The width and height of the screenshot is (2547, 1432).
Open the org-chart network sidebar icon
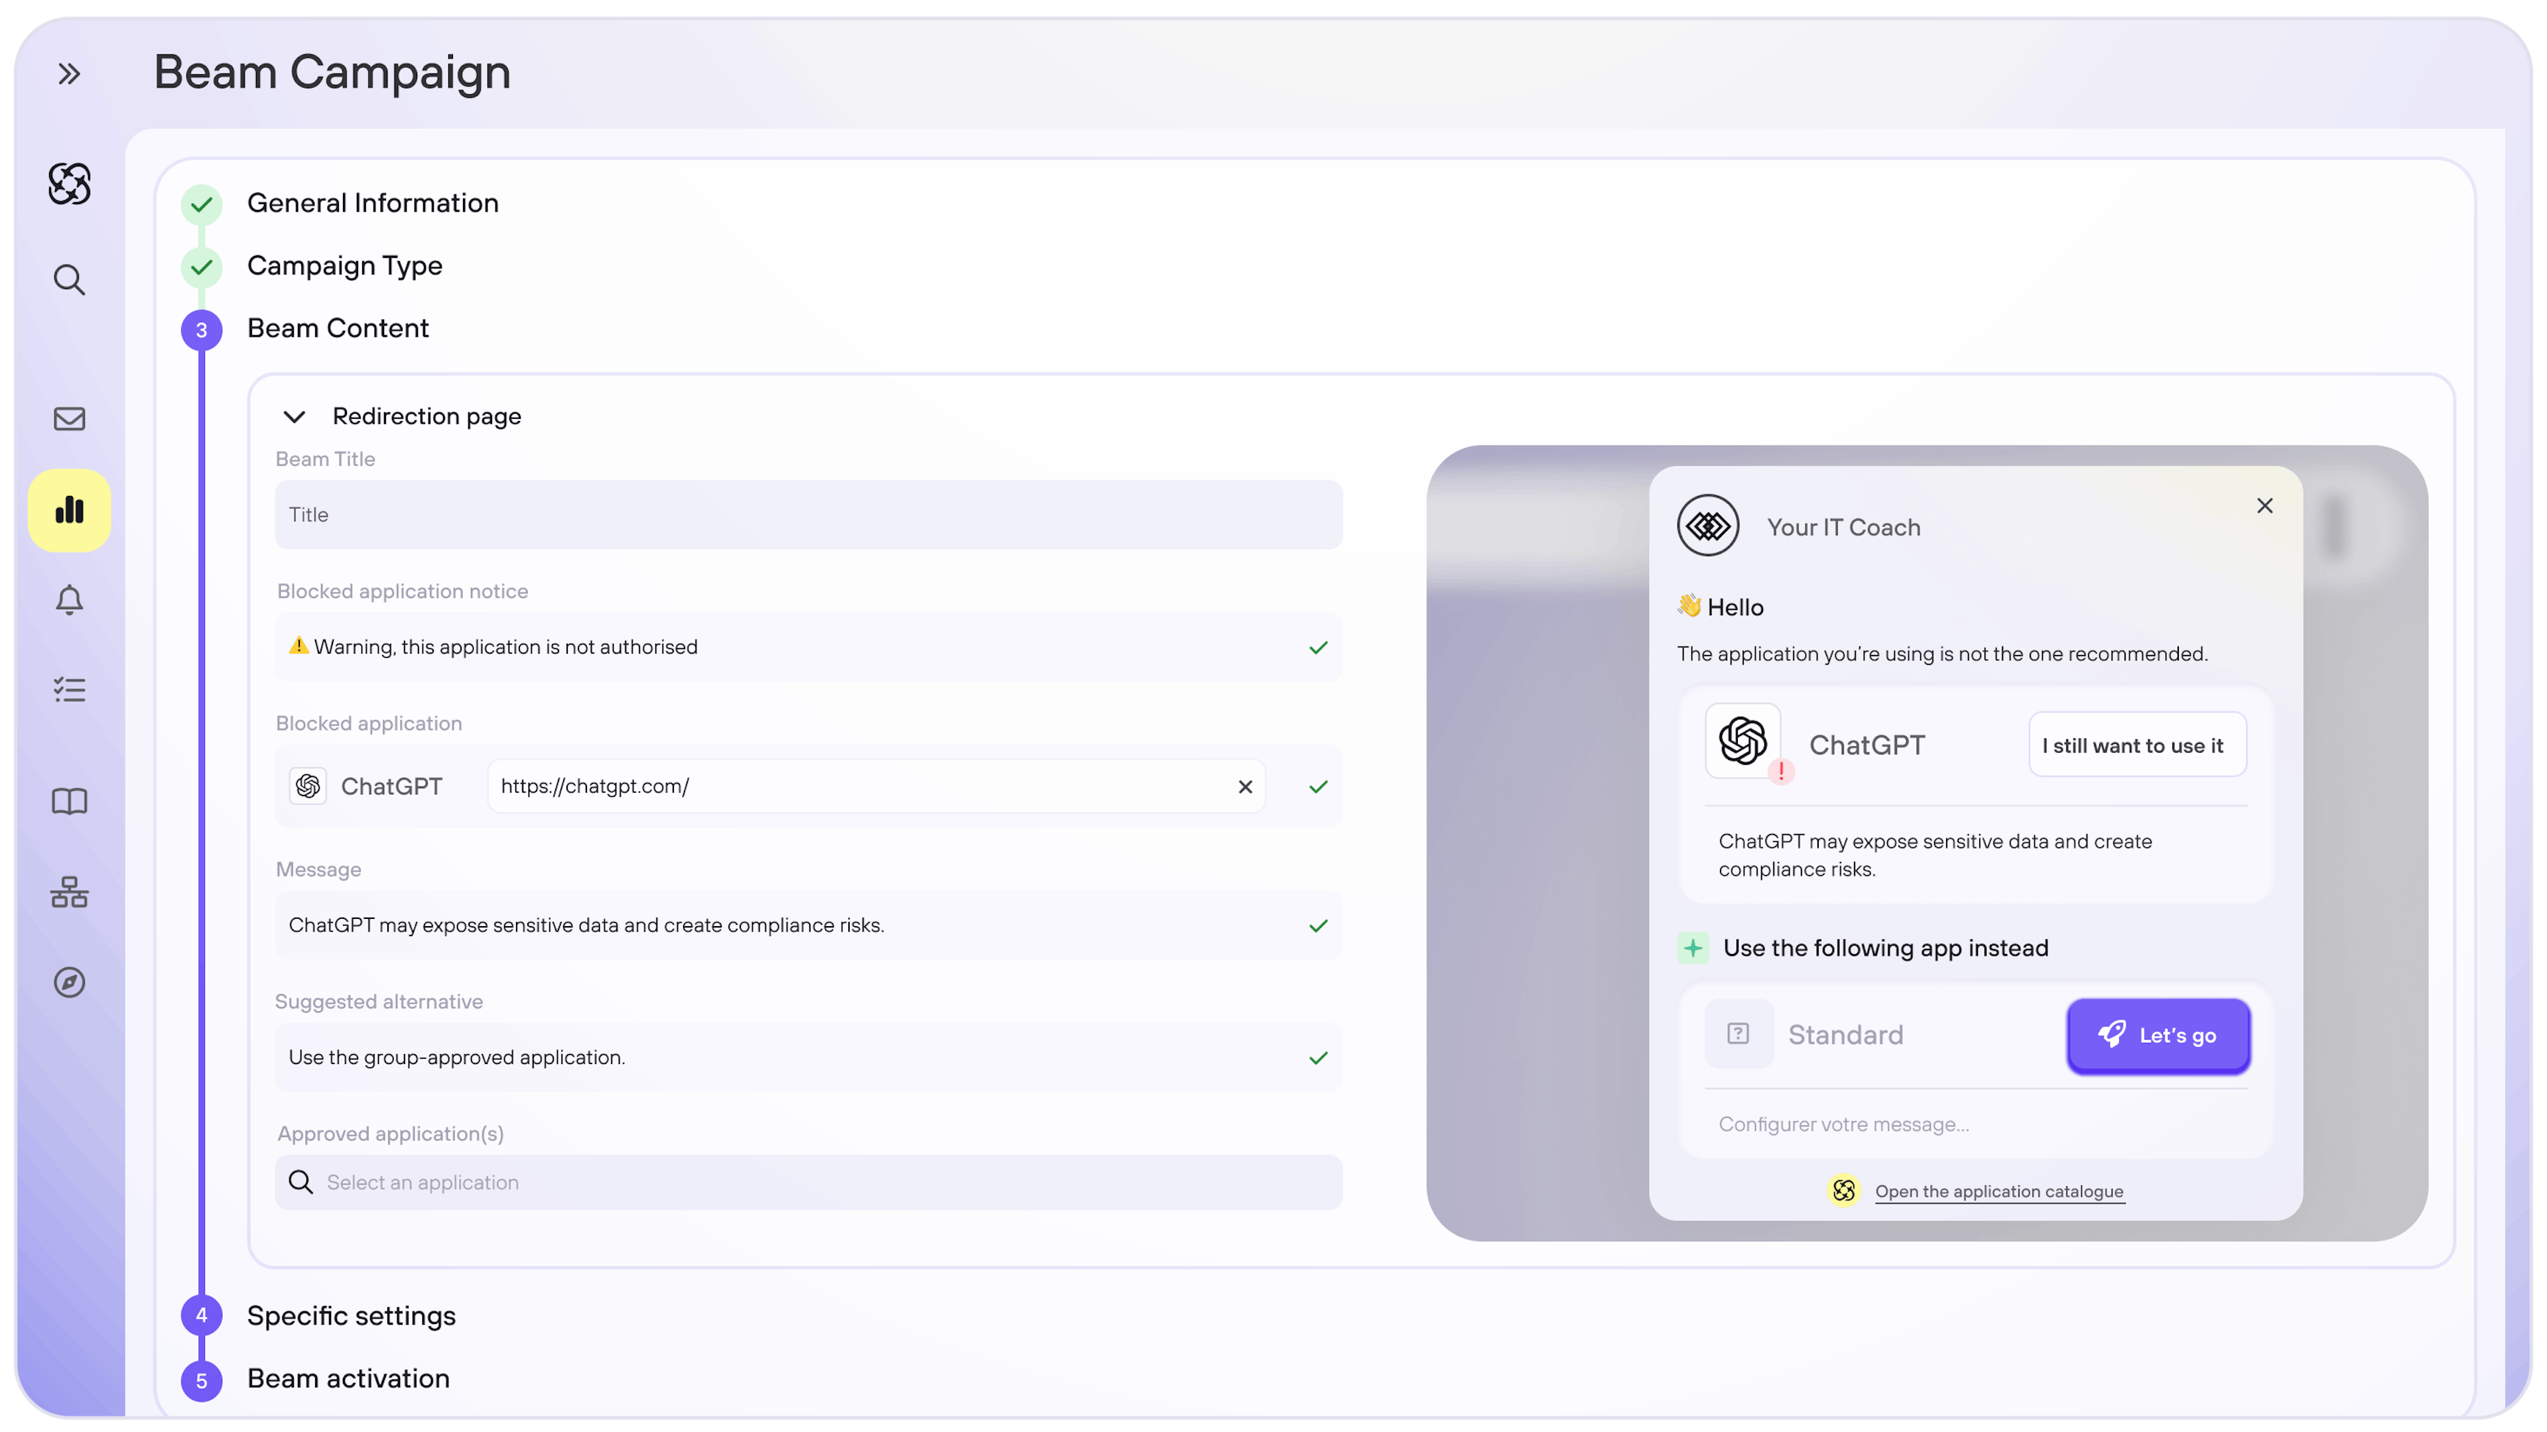tap(69, 892)
